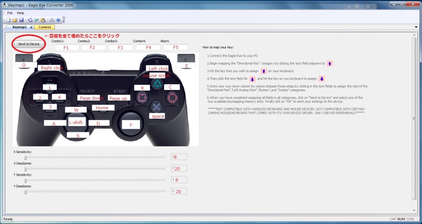Screen dimensions: 422x224
Task: Click the right stick field showing F
Action: click(x=131, y=125)
